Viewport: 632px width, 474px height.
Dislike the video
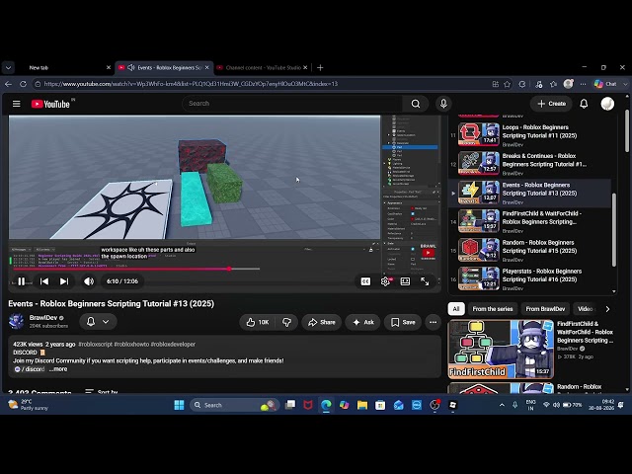[x=287, y=322]
